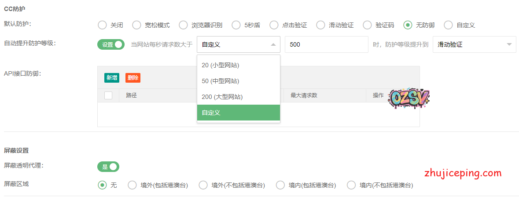Choose 点击验证 protection mode
The image size is (519, 197).
coord(274,25)
